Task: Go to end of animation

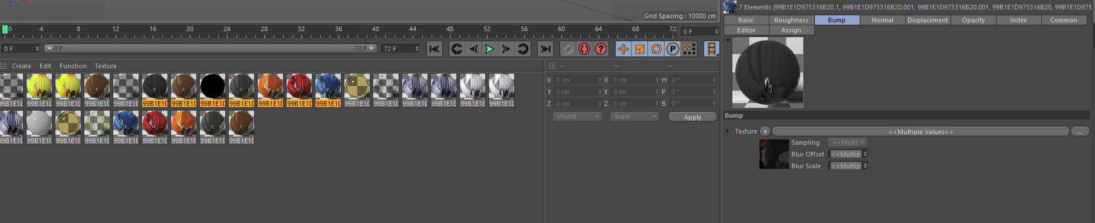Action: tap(545, 49)
